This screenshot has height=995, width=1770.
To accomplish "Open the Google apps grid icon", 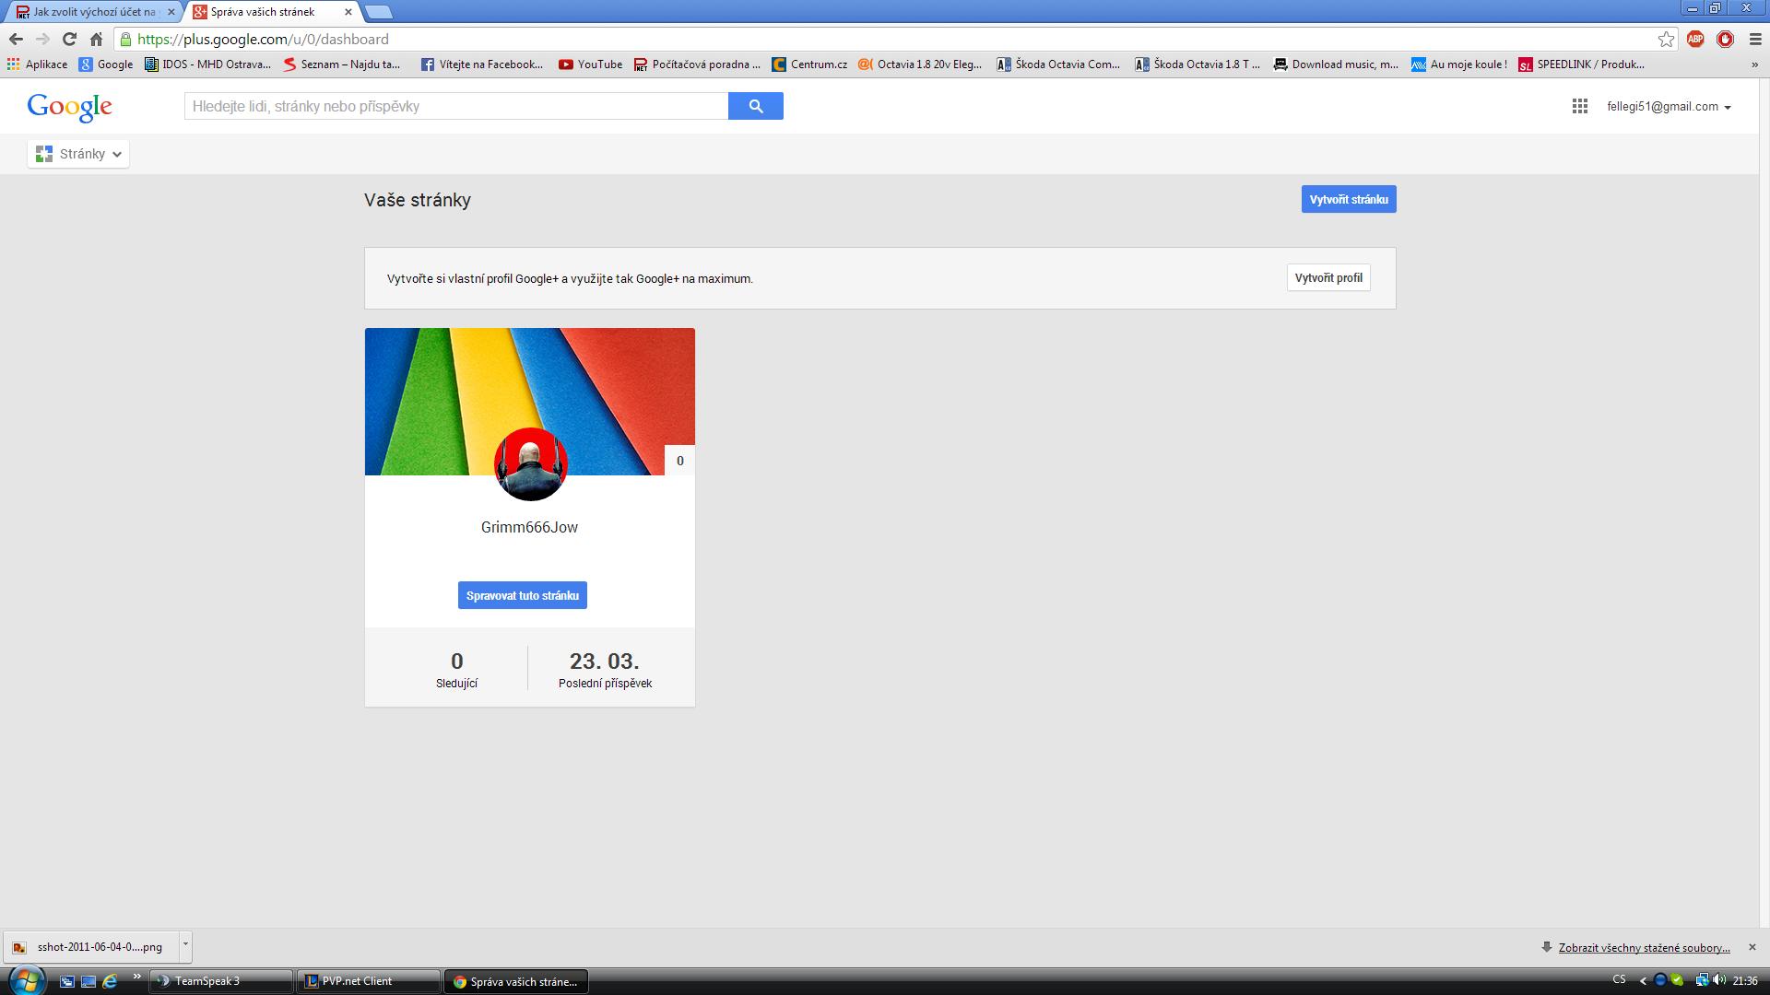I will click(x=1579, y=107).
